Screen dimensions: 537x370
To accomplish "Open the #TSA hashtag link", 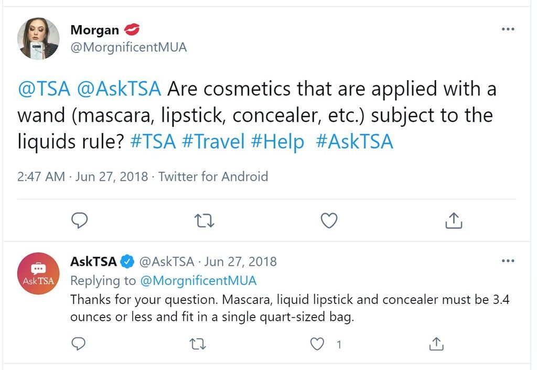I will tap(153, 142).
